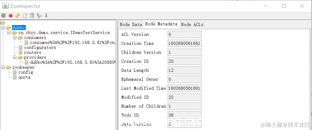The width and height of the screenshot is (312, 130).
Task: Click the ACL Version label
Action: (135, 34)
